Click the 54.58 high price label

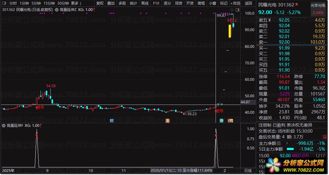click(51, 86)
